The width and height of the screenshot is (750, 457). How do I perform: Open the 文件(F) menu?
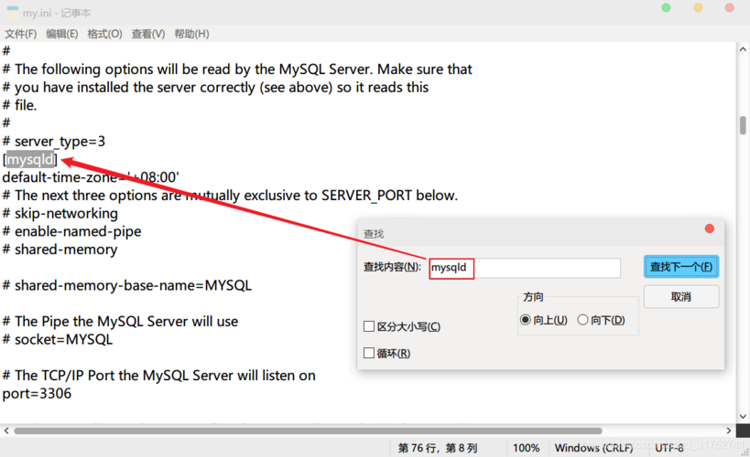point(20,34)
